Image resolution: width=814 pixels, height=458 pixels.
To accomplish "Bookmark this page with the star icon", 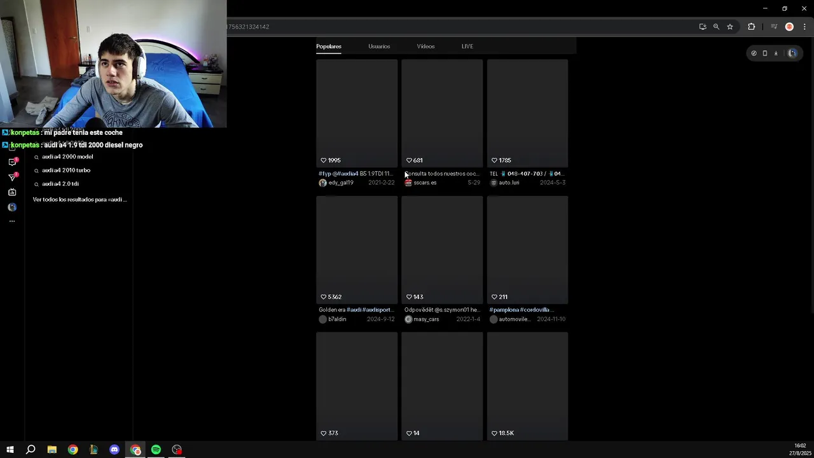I will click(x=730, y=27).
